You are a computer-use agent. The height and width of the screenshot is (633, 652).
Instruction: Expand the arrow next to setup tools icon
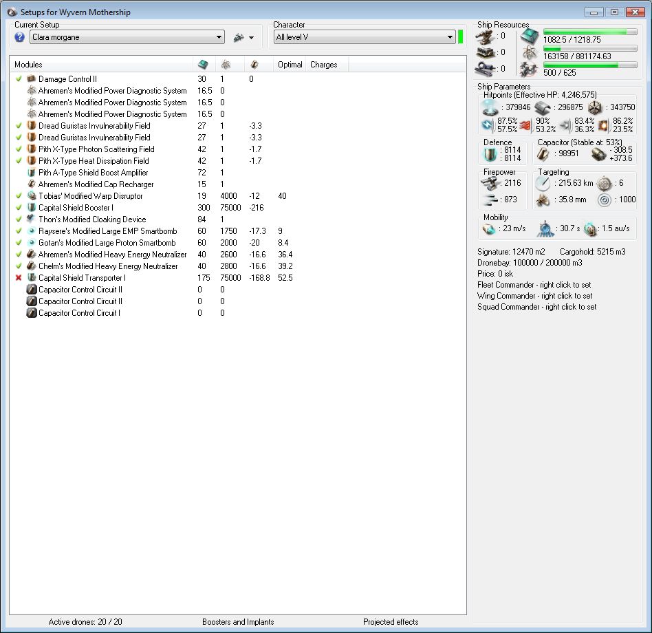(251, 38)
